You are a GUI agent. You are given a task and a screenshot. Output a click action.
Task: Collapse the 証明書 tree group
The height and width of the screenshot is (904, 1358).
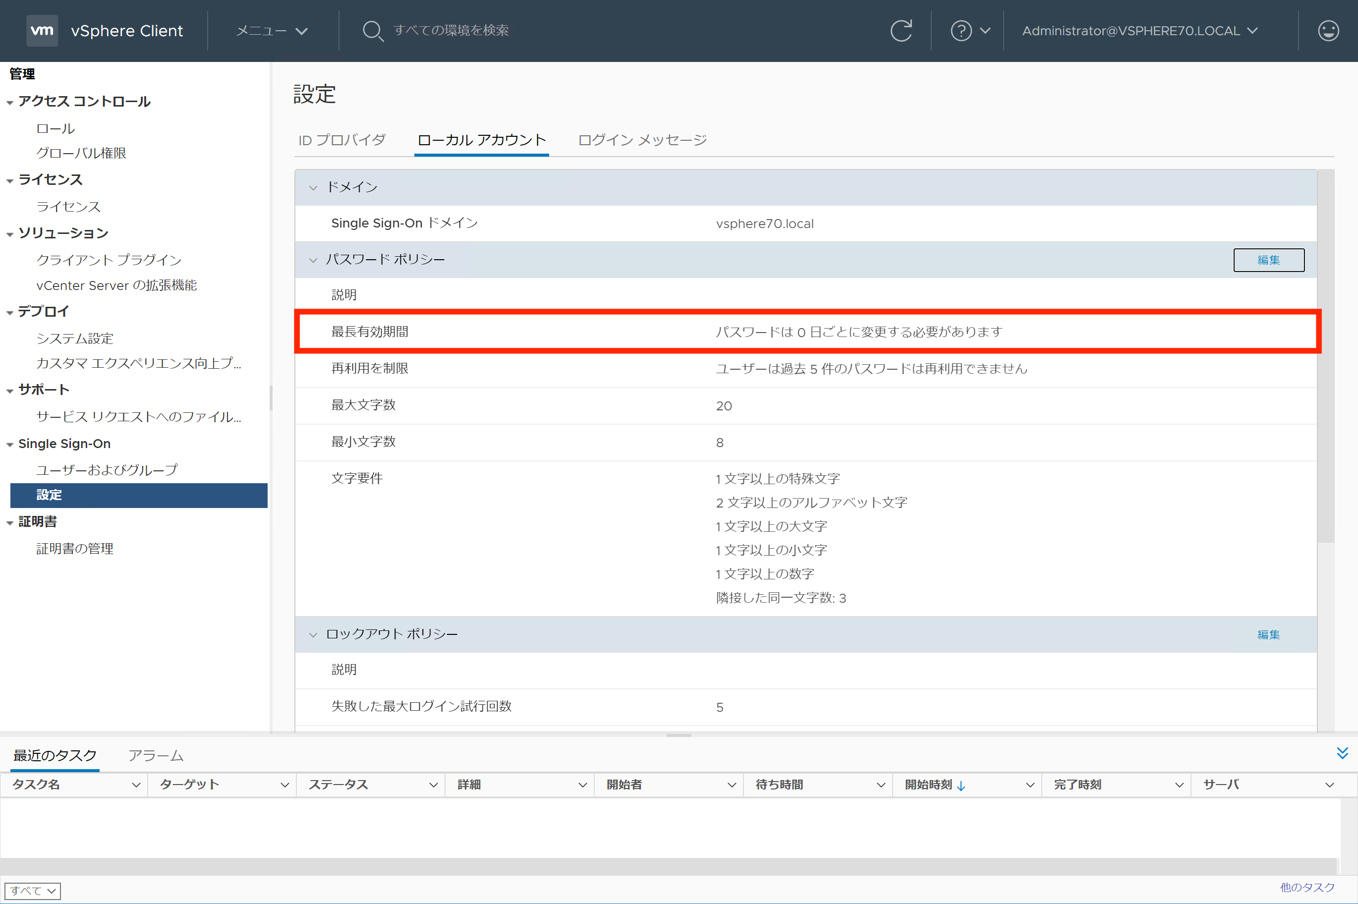click(x=10, y=523)
